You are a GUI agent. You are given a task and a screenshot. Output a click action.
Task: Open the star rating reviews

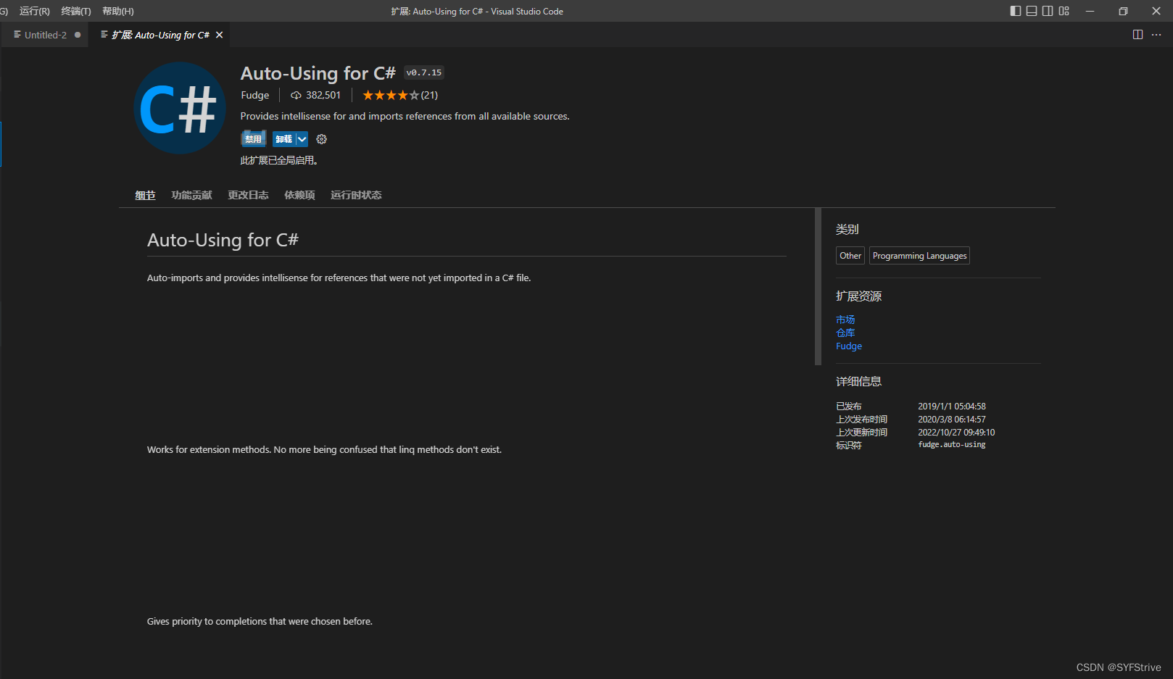click(400, 95)
